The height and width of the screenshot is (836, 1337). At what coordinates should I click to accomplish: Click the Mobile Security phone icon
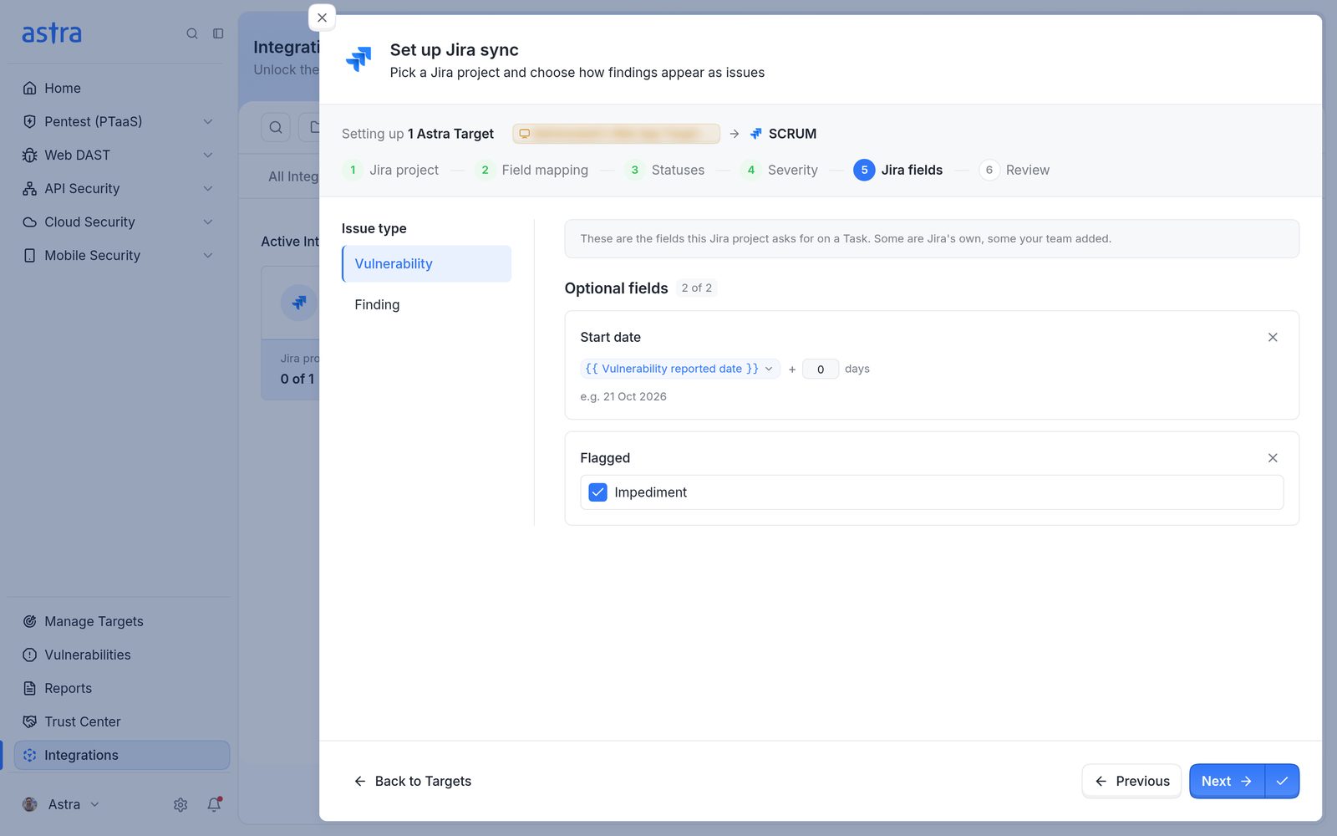[x=30, y=255]
